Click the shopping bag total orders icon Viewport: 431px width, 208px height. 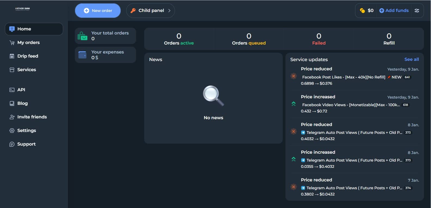click(x=82, y=36)
